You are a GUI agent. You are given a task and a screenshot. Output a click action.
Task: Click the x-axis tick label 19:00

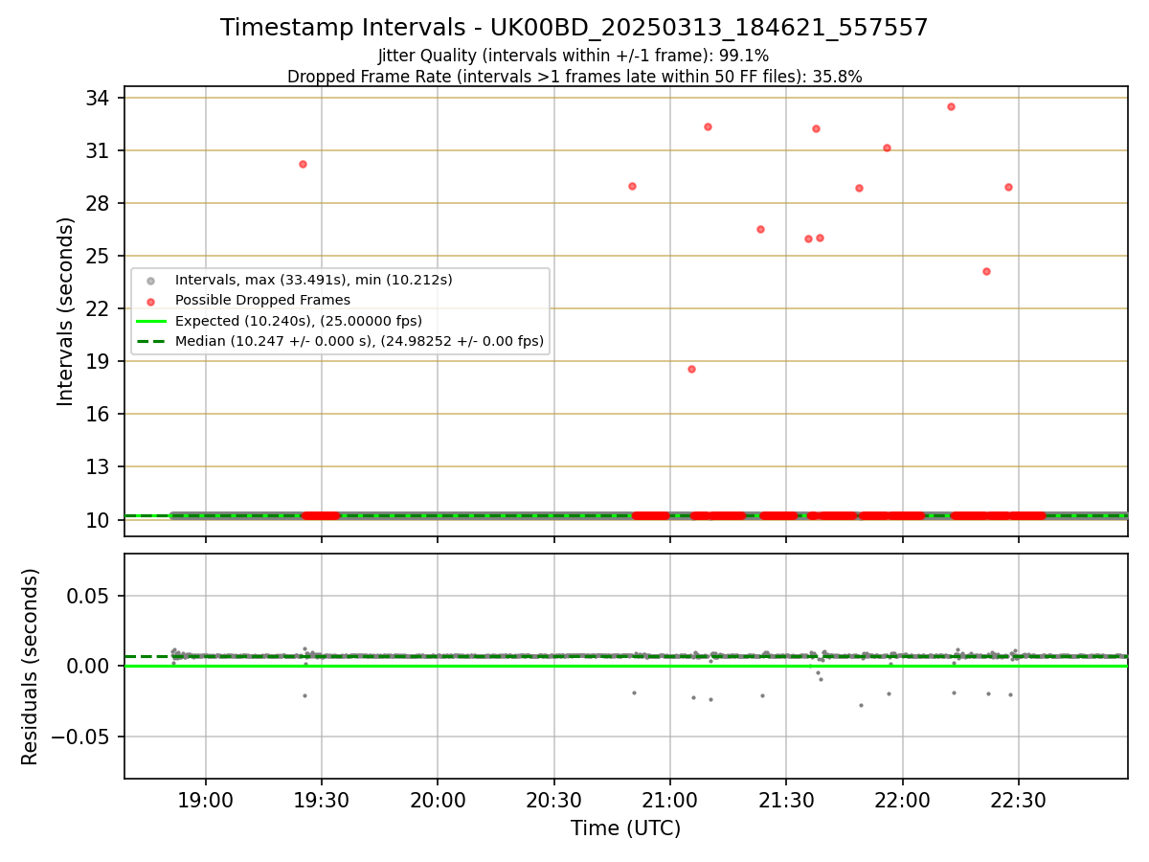click(205, 801)
